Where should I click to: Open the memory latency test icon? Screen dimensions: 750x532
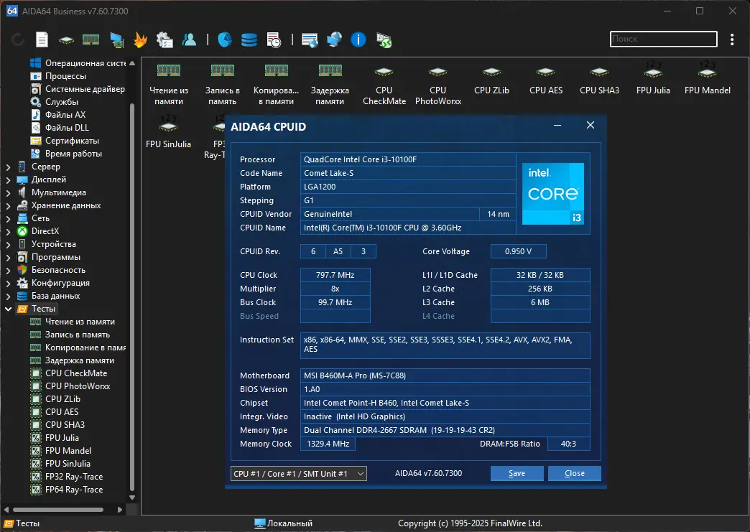click(x=330, y=83)
